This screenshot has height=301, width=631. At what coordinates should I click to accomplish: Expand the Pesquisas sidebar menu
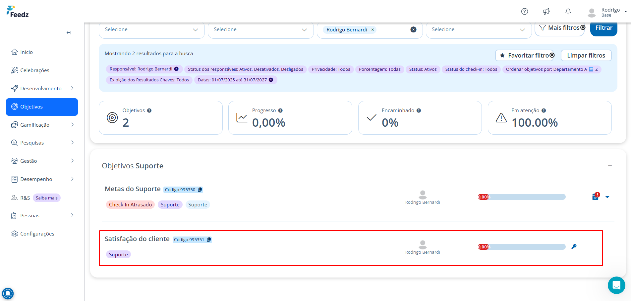72,143
